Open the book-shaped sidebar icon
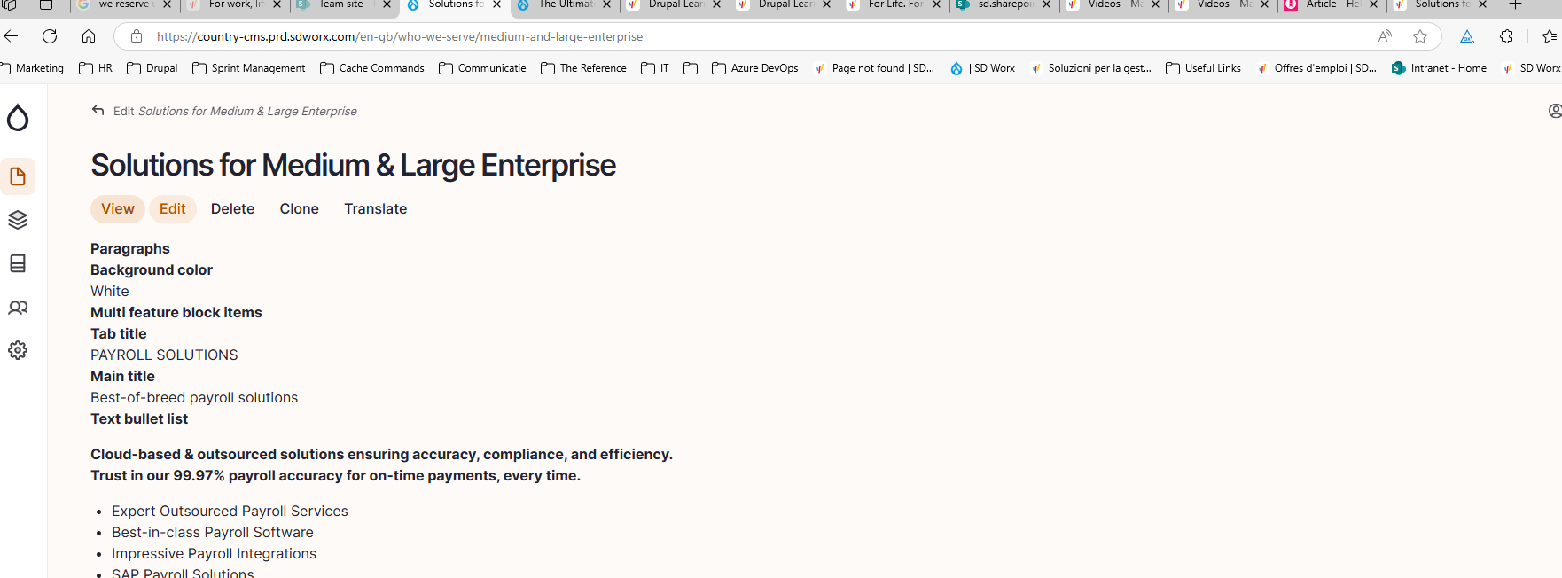Screen dimensions: 1562x578 coord(18,263)
